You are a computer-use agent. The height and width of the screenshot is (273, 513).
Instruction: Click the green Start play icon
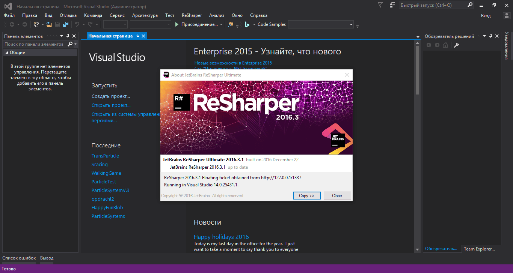(x=177, y=24)
